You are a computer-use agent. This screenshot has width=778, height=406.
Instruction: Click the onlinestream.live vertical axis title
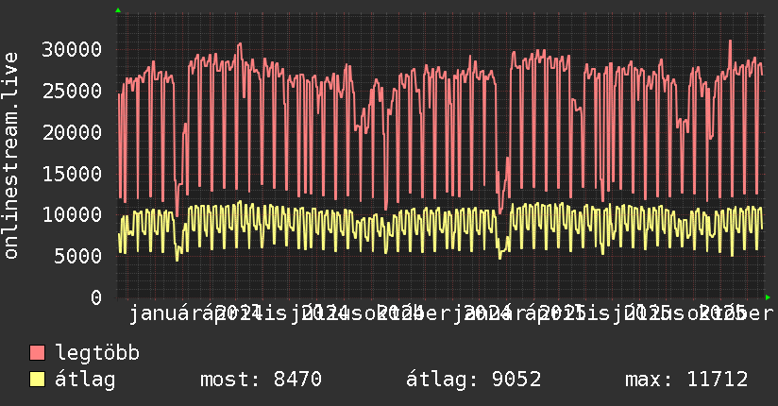11,156
